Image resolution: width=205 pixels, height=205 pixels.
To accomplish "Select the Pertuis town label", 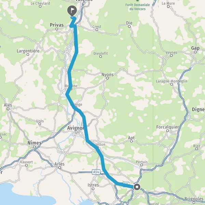I will pyautogui.click(x=142, y=162).
